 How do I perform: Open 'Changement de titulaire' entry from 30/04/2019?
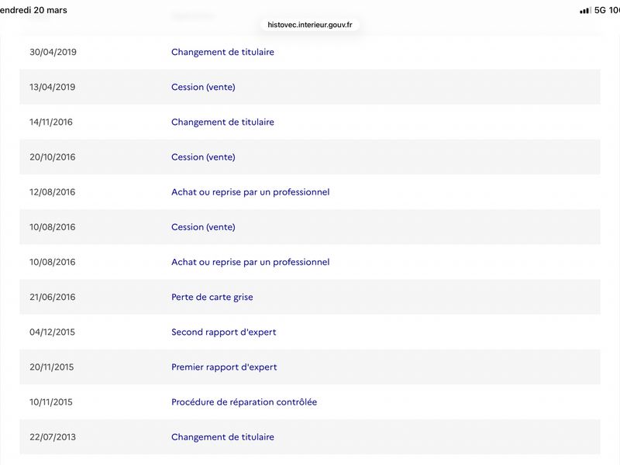222,52
